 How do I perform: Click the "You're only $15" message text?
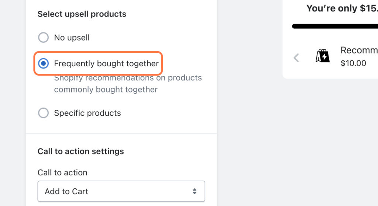(341, 8)
